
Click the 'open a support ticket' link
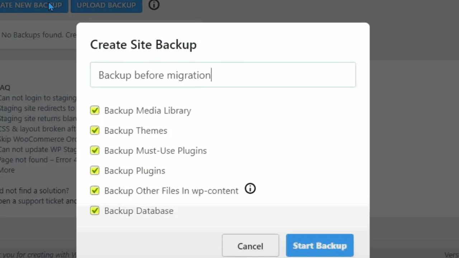[38, 201]
